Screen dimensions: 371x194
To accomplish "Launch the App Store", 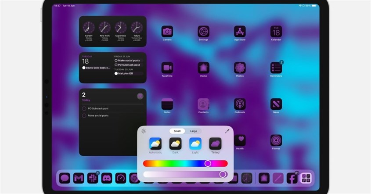I will [240, 31].
